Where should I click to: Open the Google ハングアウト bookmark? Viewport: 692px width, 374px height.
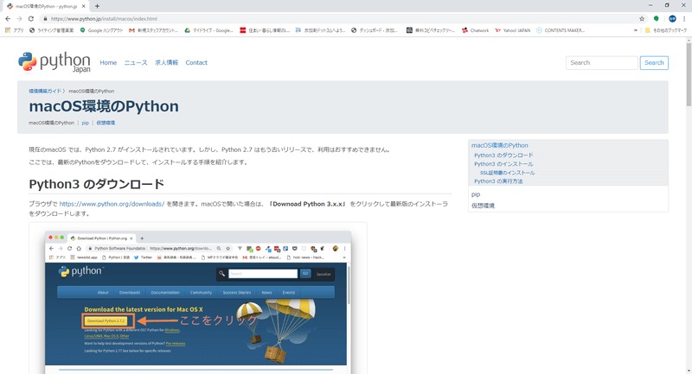[x=101, y=30]
